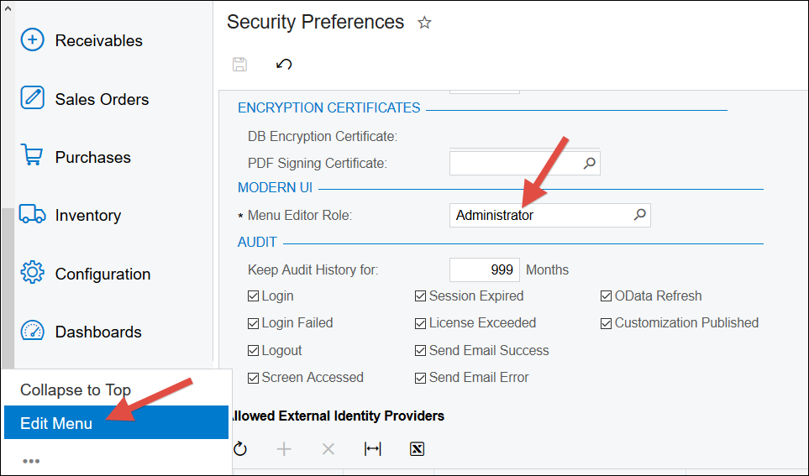Toggle the Session Expired checkbox
The width and height of the screenshot is (809, 476).
[x=420, y=296]
